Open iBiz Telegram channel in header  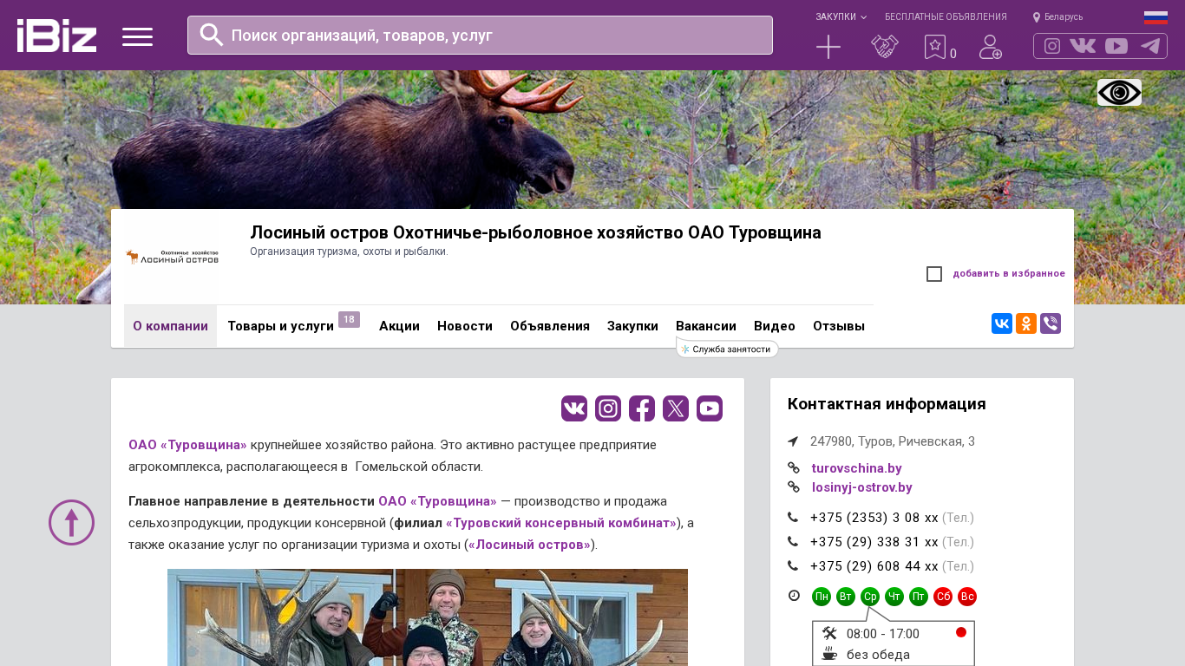(1150, 46)
